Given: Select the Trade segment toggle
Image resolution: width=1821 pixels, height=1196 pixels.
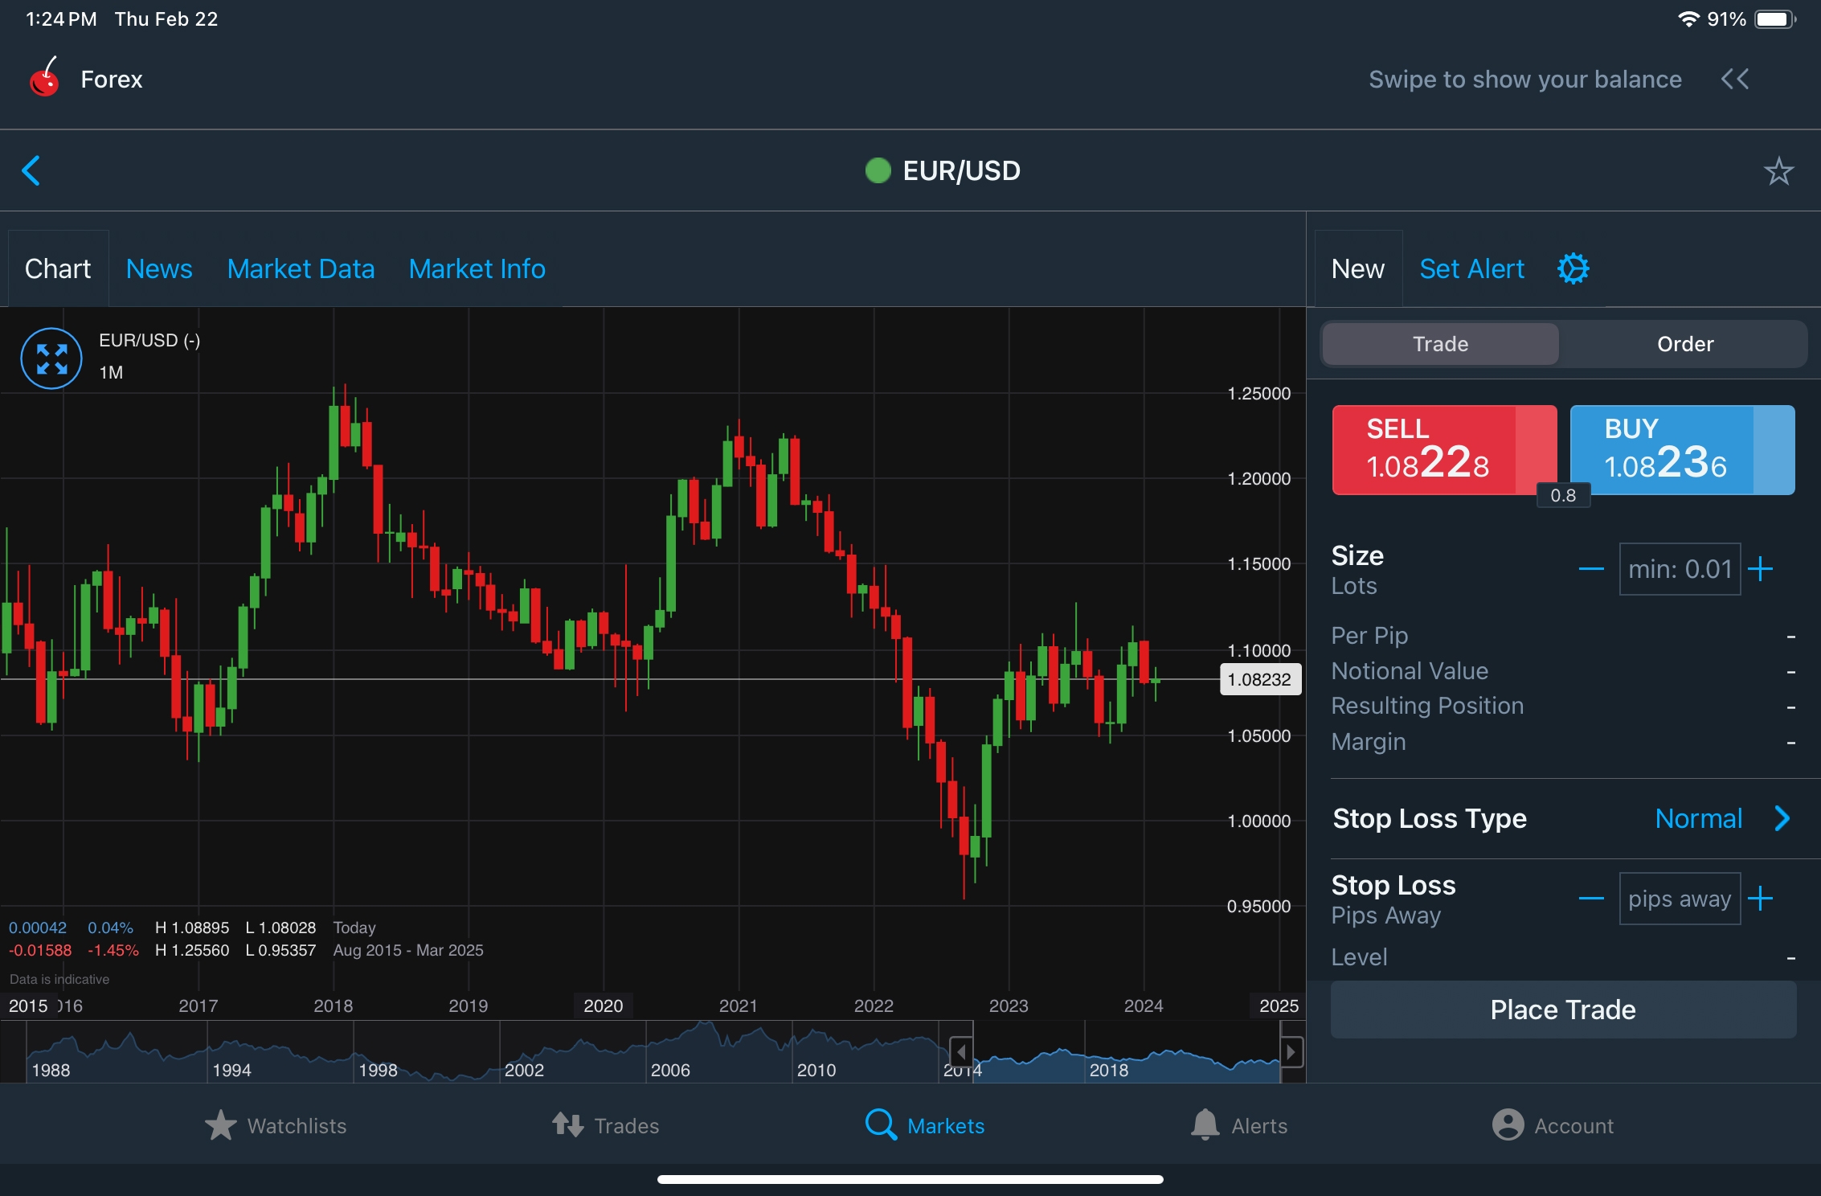Looking at the screenshot, I should point(1440,344).
